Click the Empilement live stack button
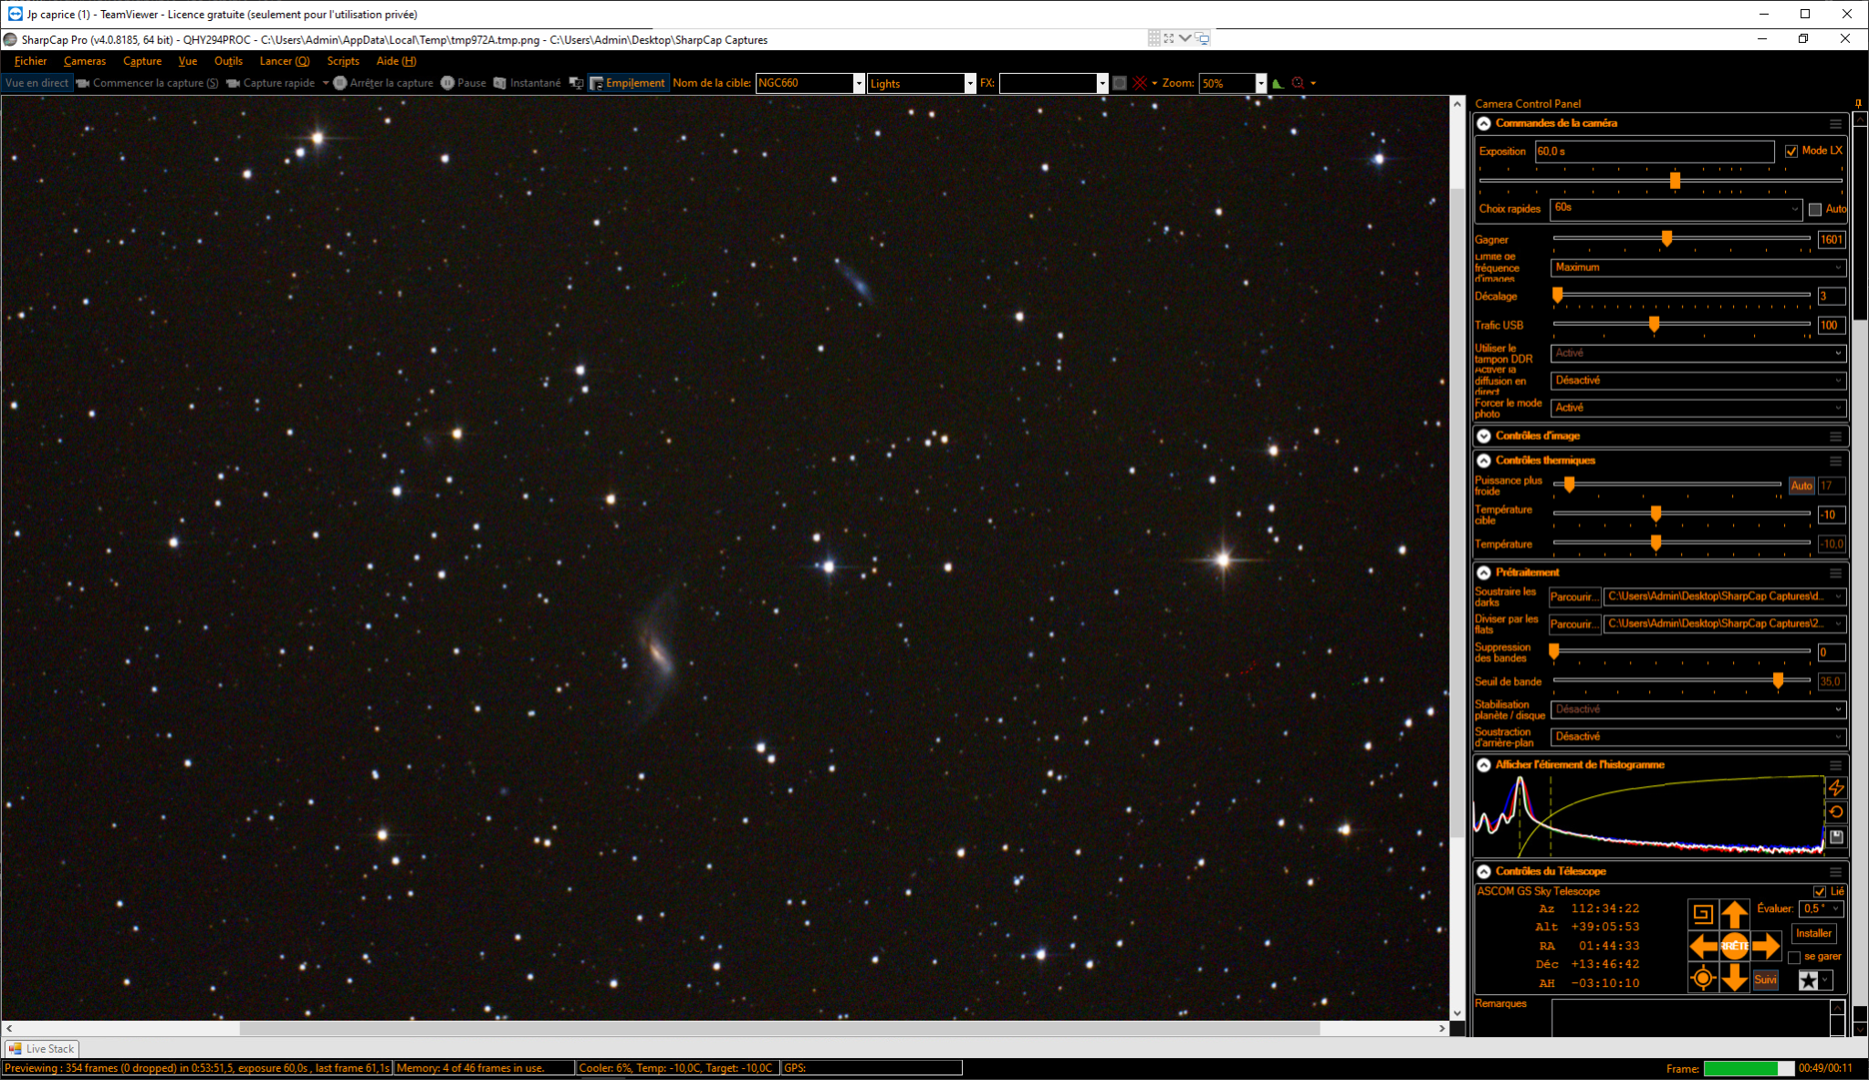 [628, 83]
